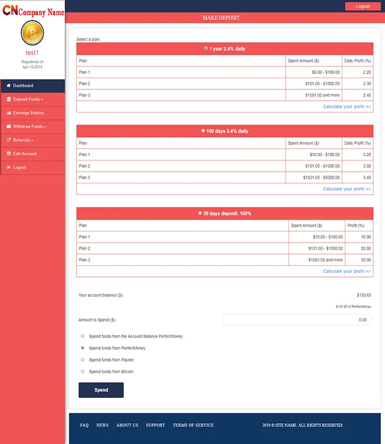Viewport: 385px width, 444px height.
Task: Click the 10.00 profit cell
Action: [x=359, y=237]
